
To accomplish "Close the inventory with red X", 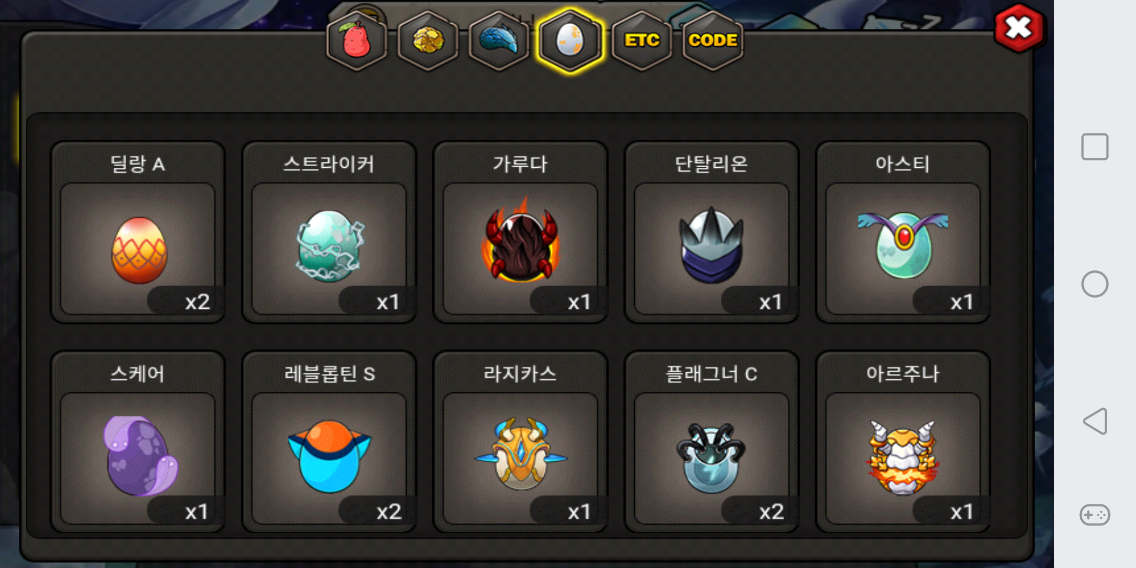I will 1019,28.
